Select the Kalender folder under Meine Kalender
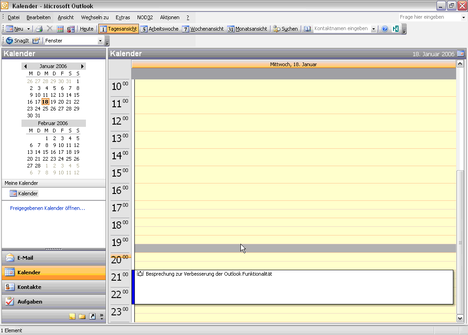468x335 pixels. (x=24, y=194)
